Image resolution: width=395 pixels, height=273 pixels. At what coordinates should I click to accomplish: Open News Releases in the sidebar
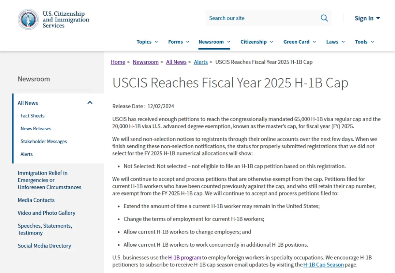(36, 128)
